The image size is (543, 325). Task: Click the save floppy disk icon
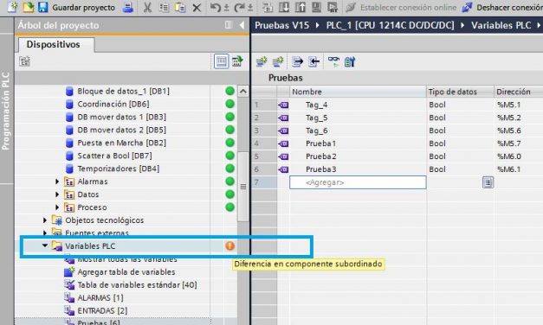[43, 7]
